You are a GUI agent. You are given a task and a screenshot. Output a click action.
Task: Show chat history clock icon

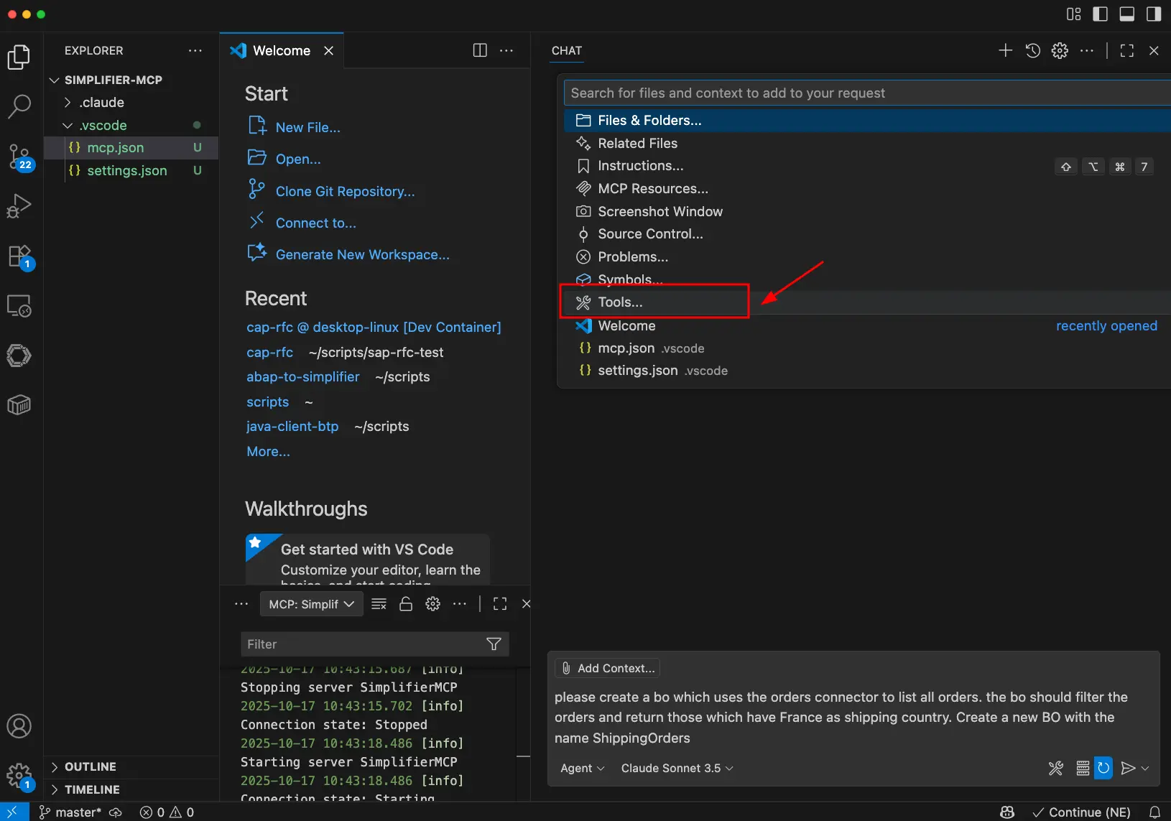[x=1032, y=50]
